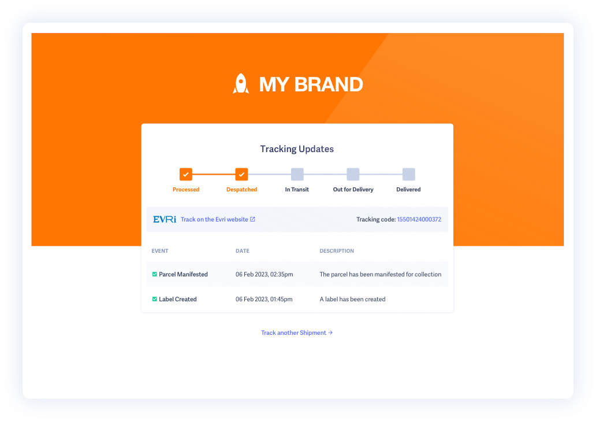
Task: Click the Out for Delivery step label
Action: tap(353, 190)
